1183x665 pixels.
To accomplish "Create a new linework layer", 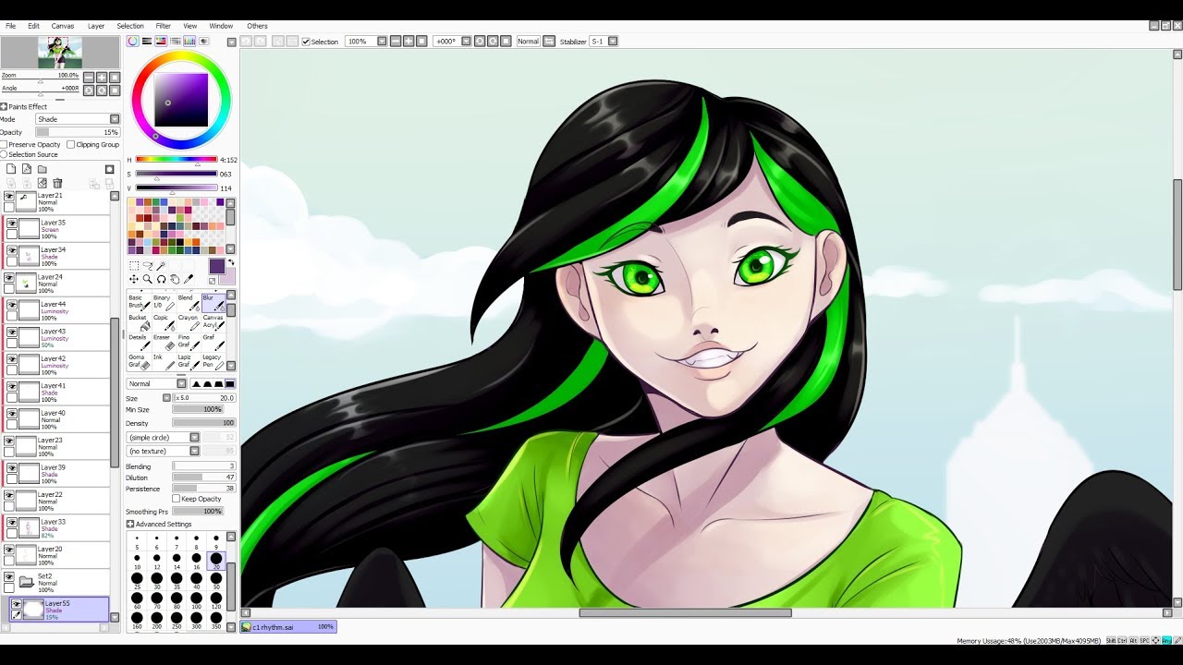I will [x=26, y=169].
